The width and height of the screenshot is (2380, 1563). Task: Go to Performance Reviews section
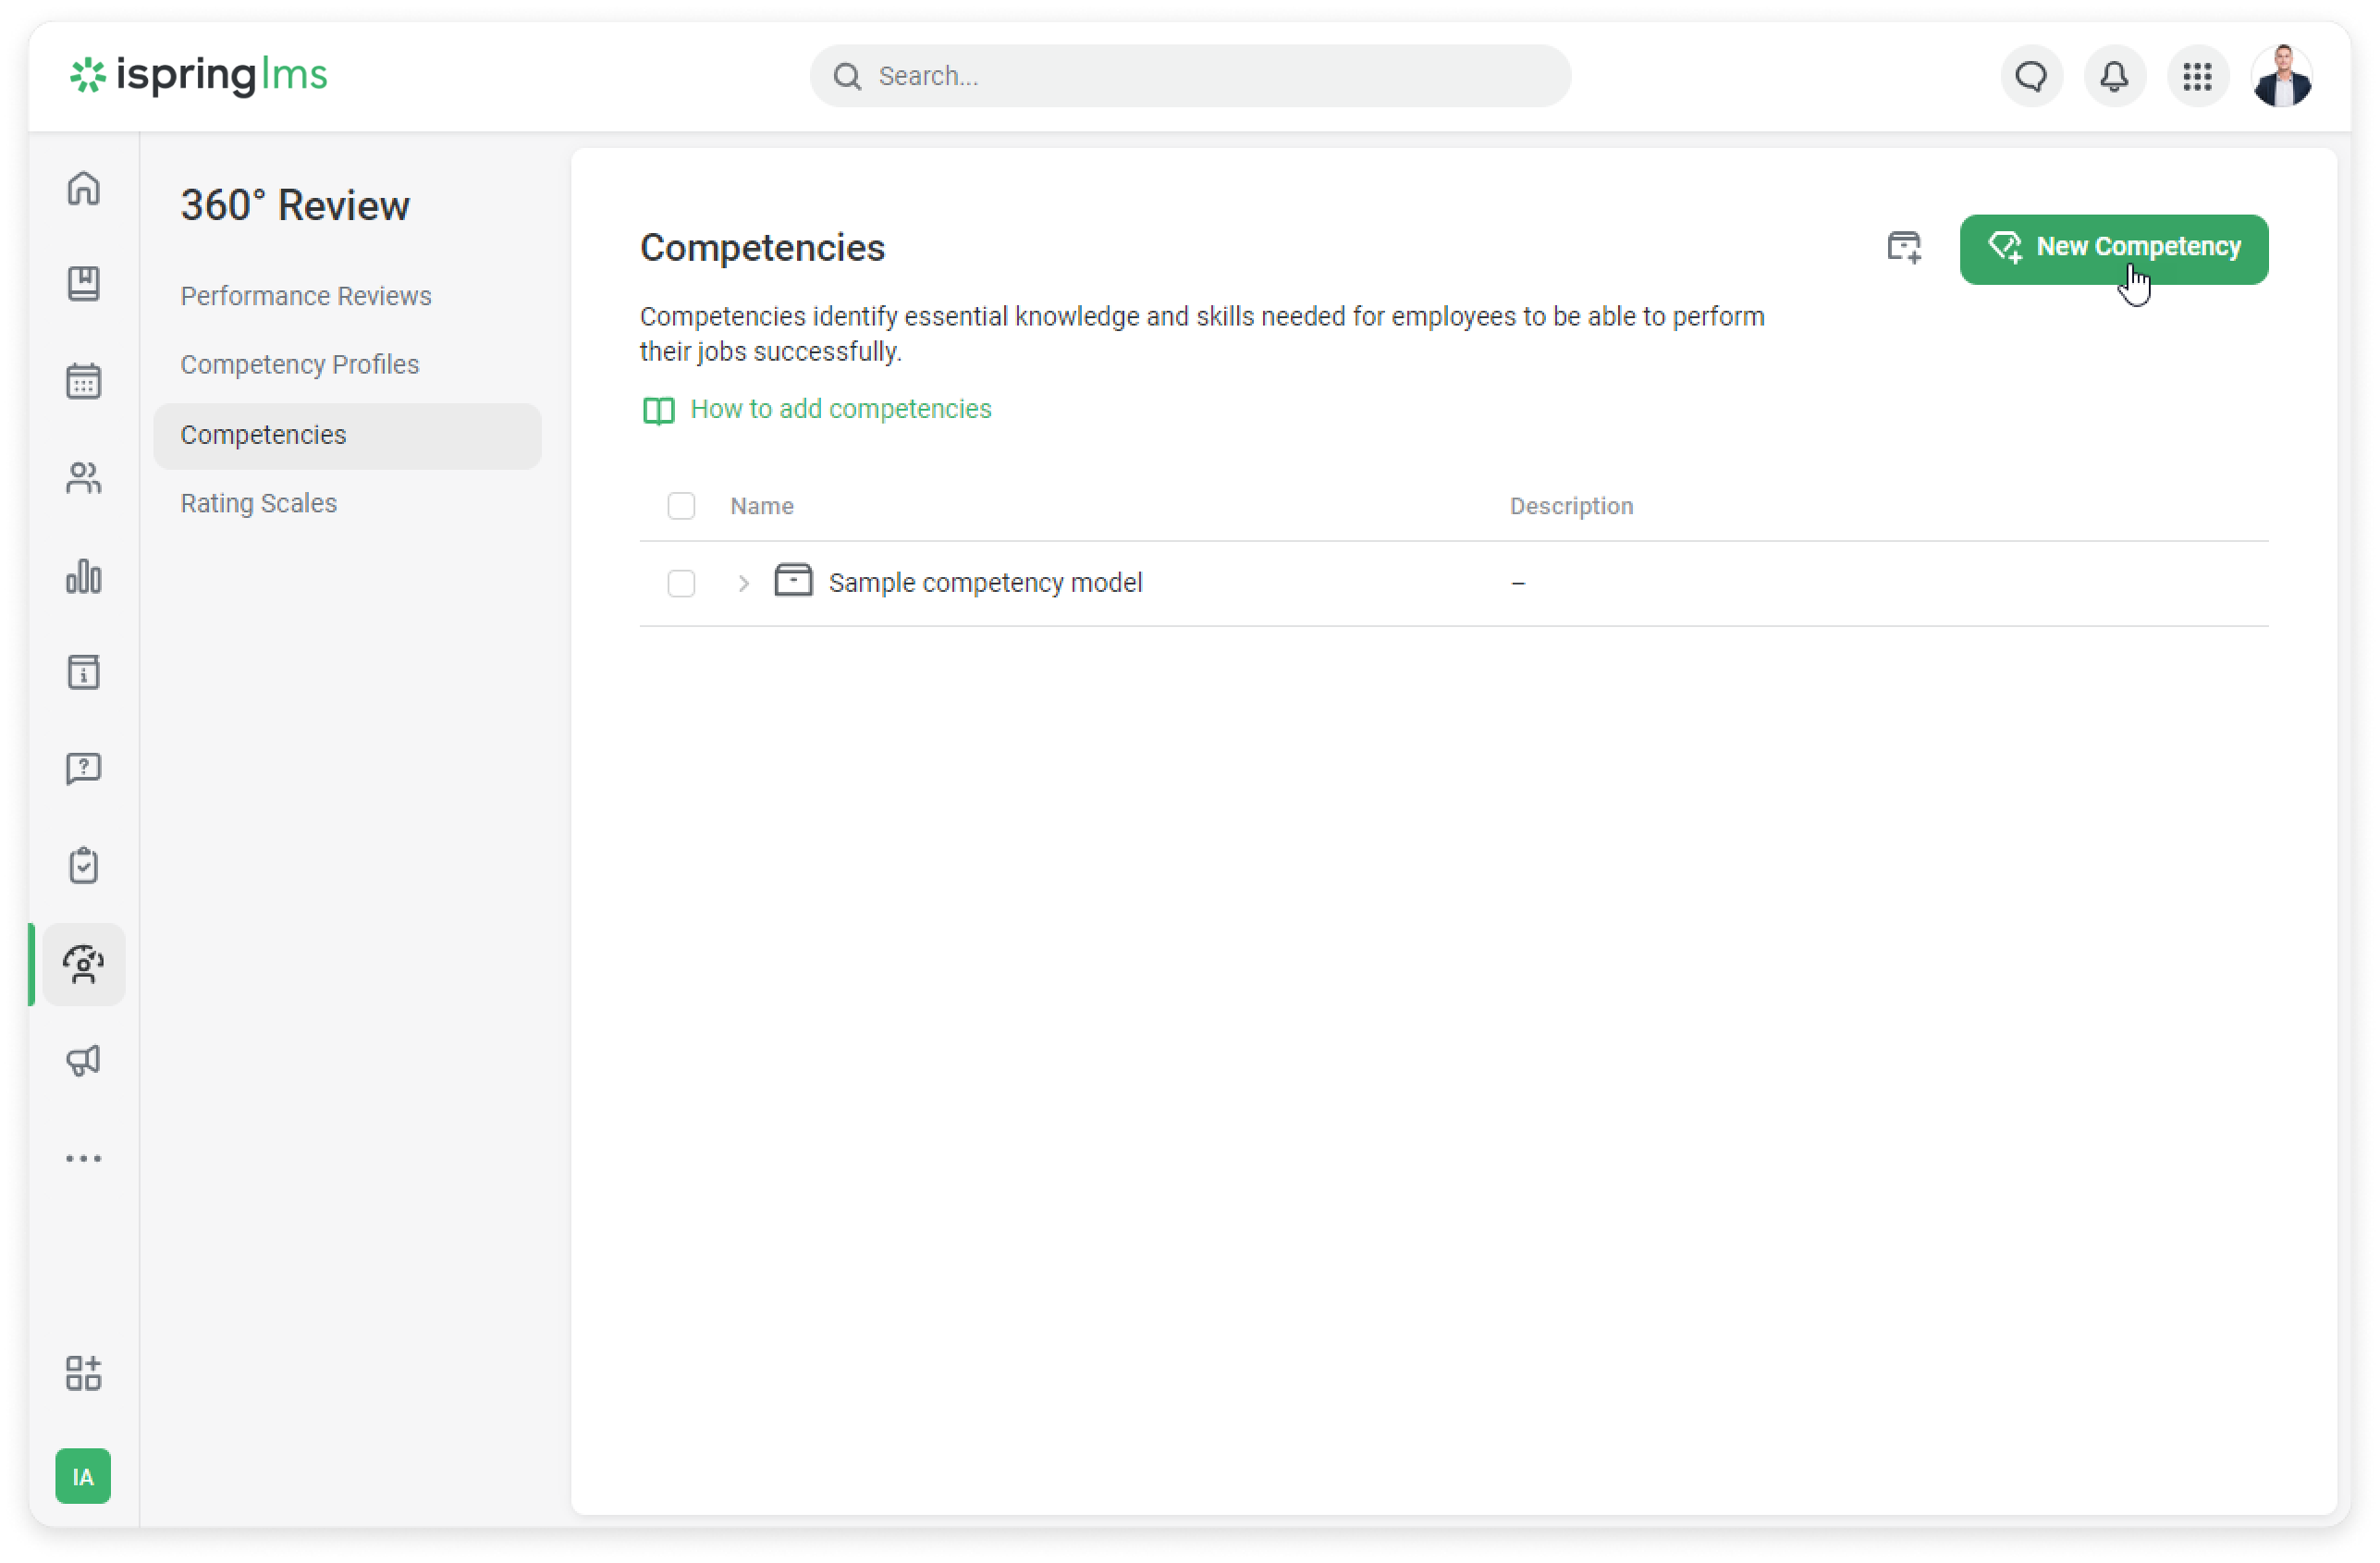click(305, 296)
